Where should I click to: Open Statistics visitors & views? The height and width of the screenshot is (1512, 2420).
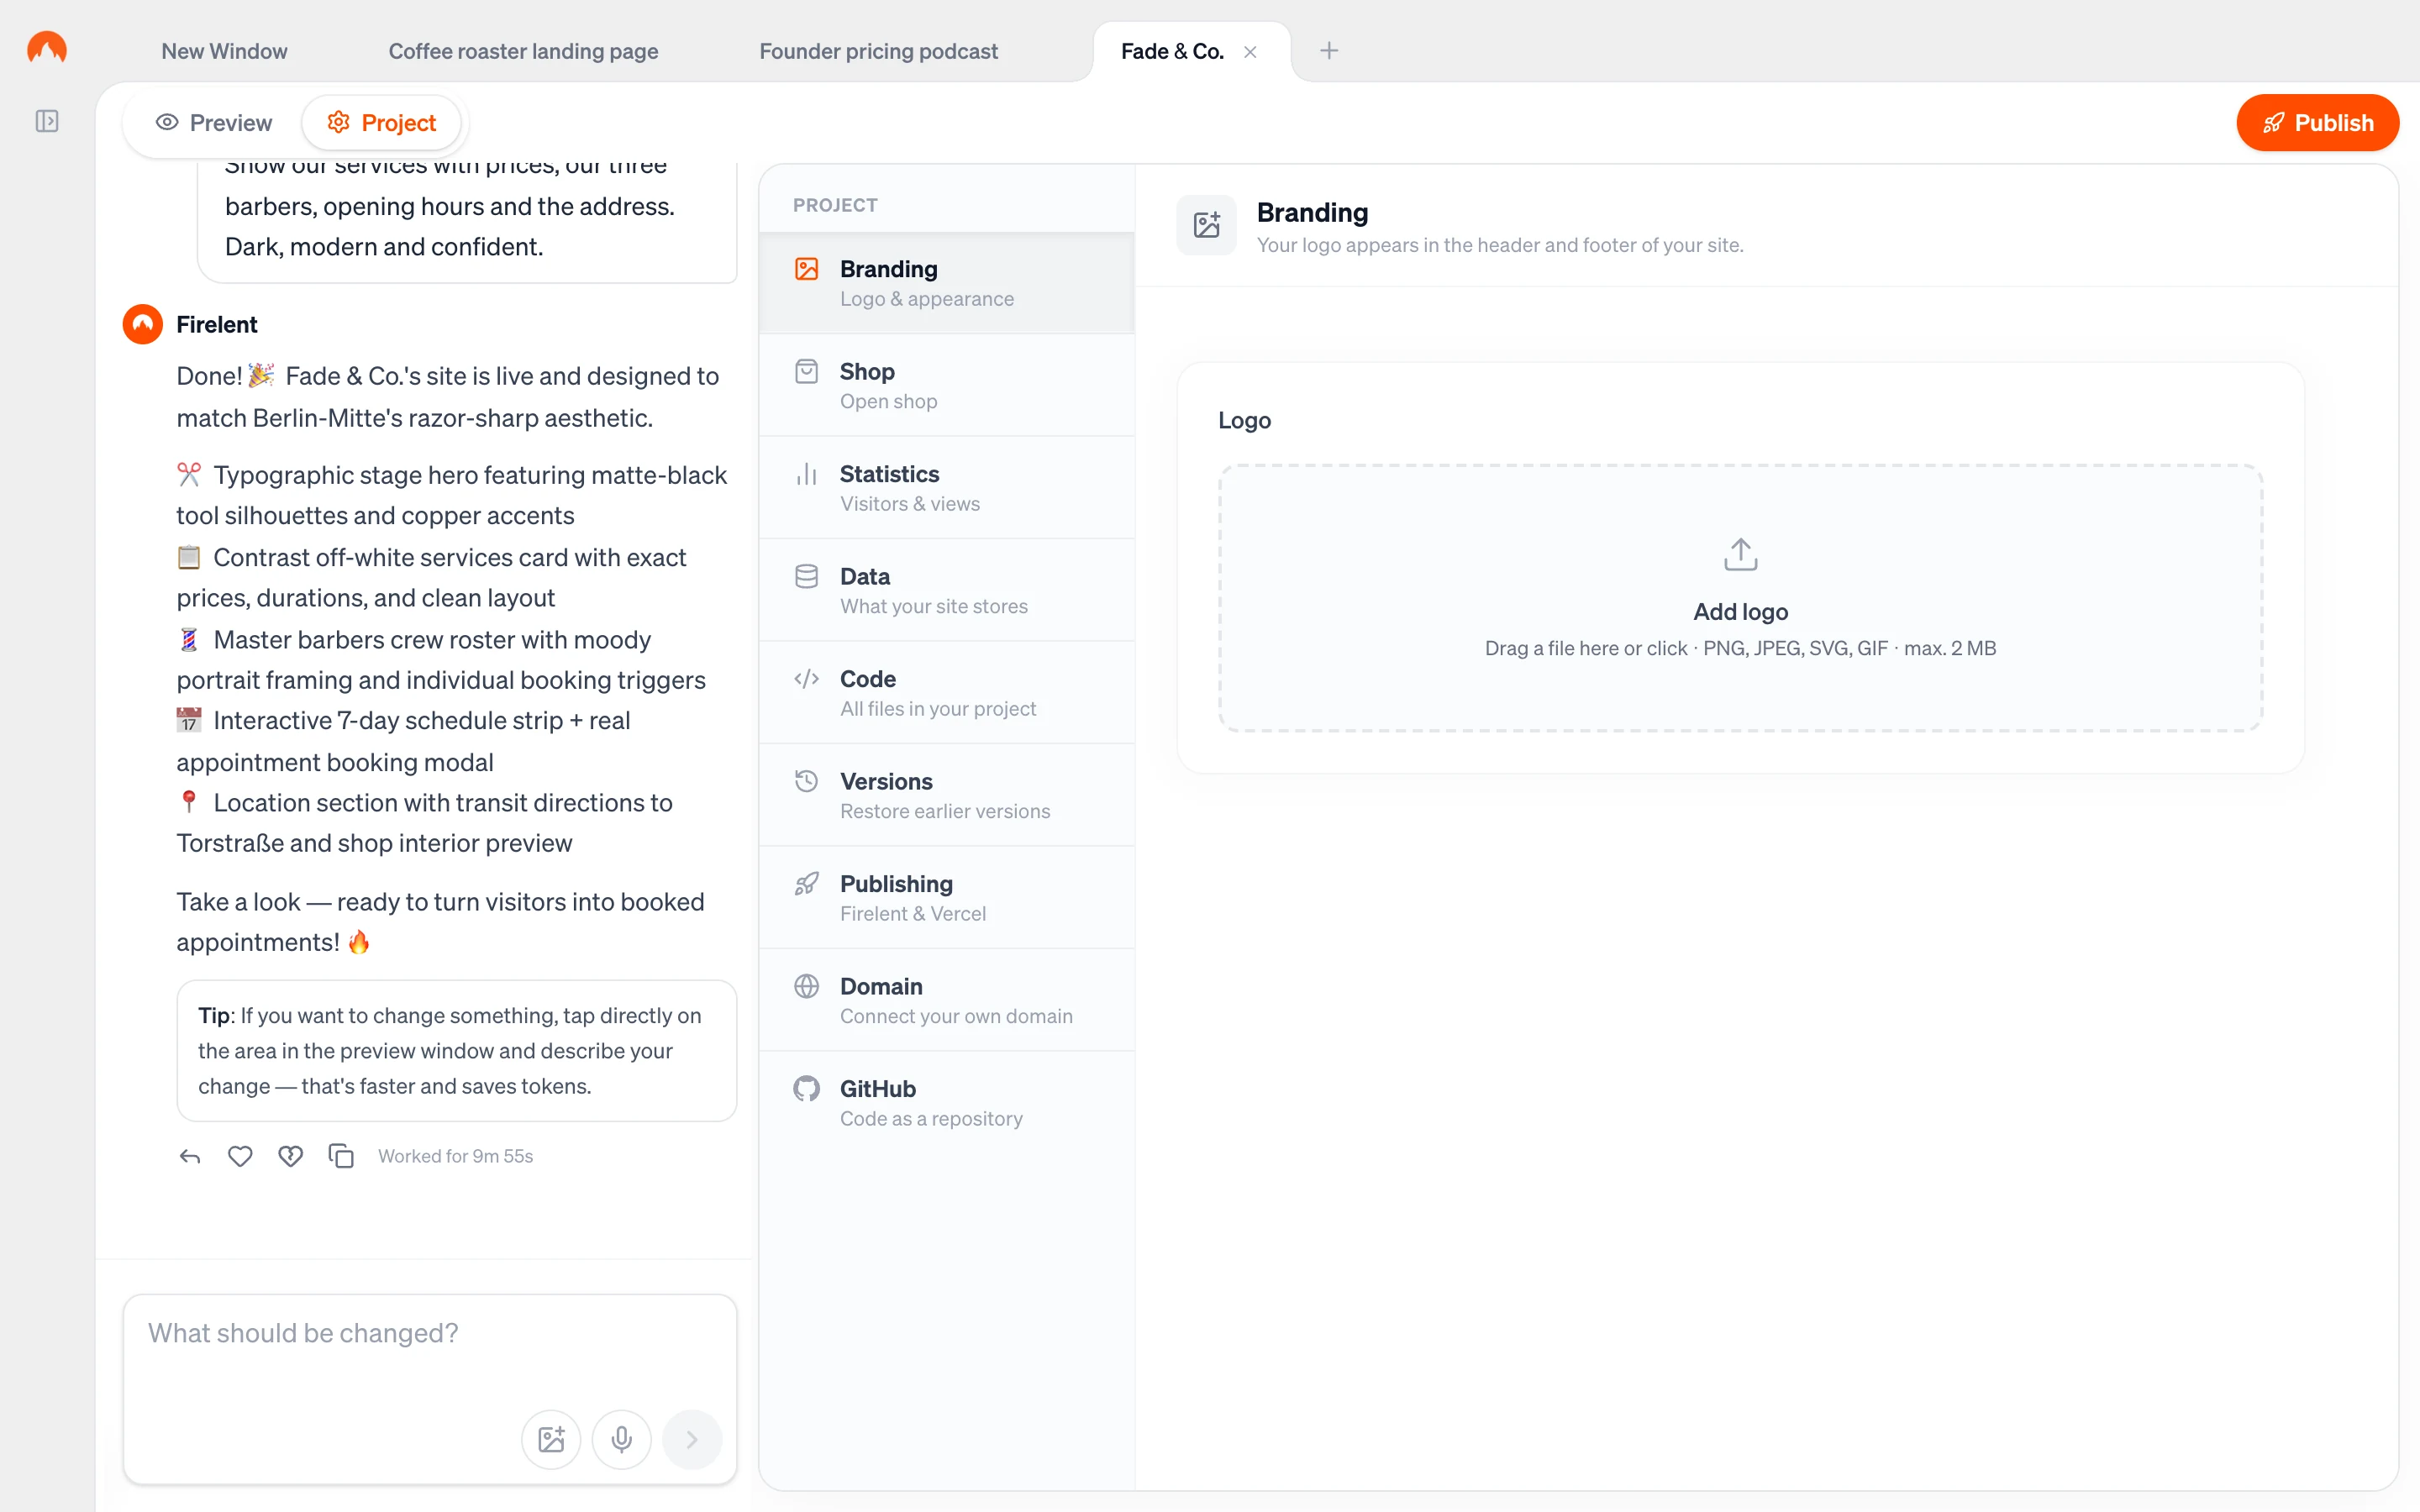(947, 488)
